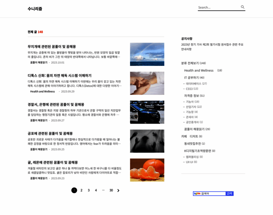This screenshot has width=273, height=215.
Task: Go to page 2
Action: coord(82,190)
